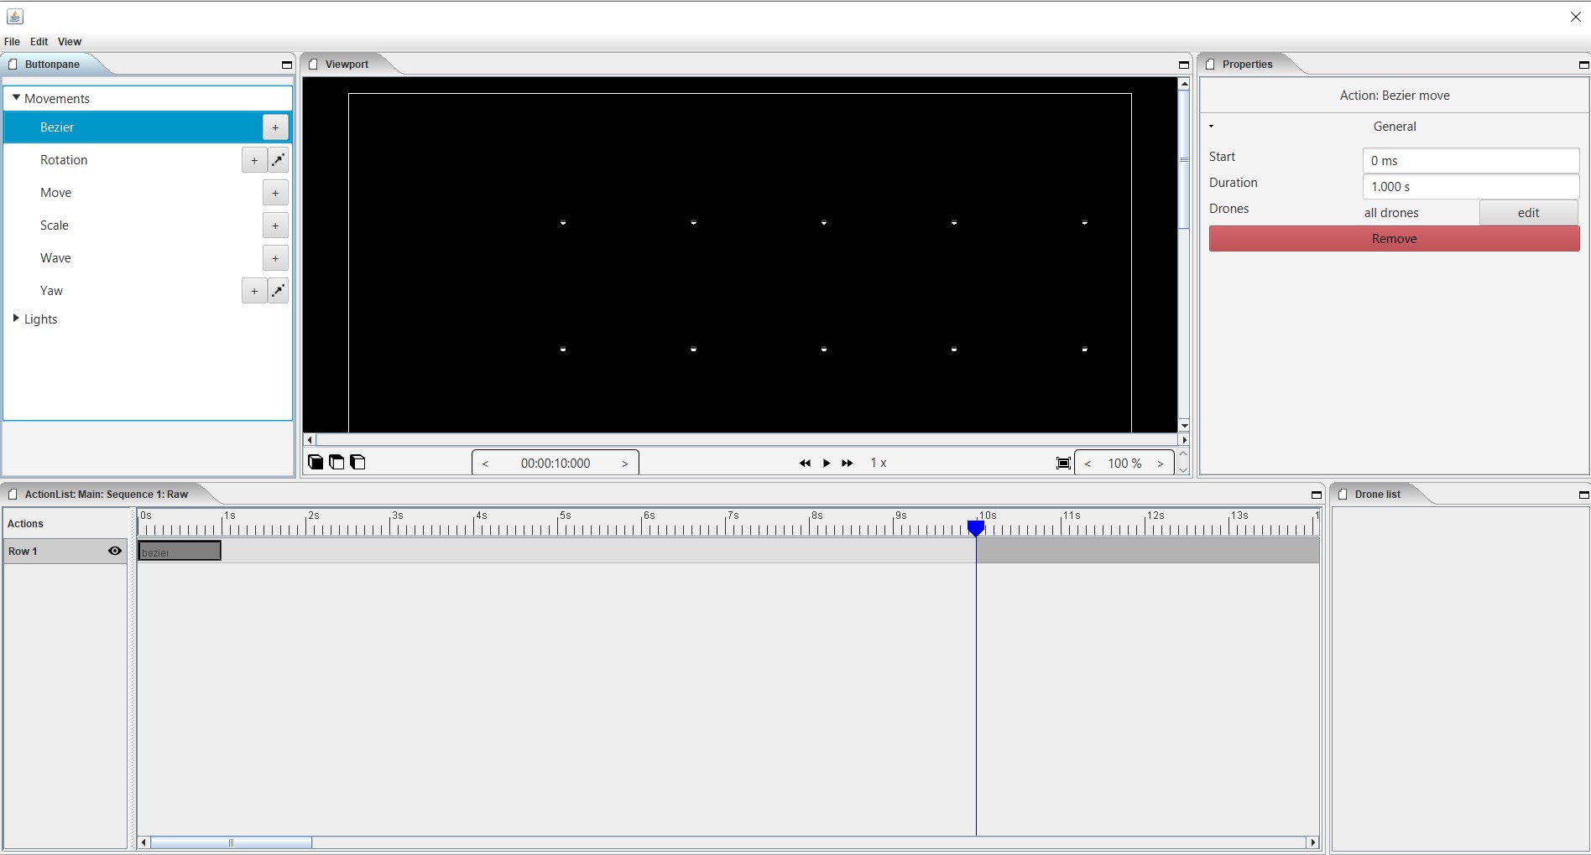Open the View menu

click(70, 41)
